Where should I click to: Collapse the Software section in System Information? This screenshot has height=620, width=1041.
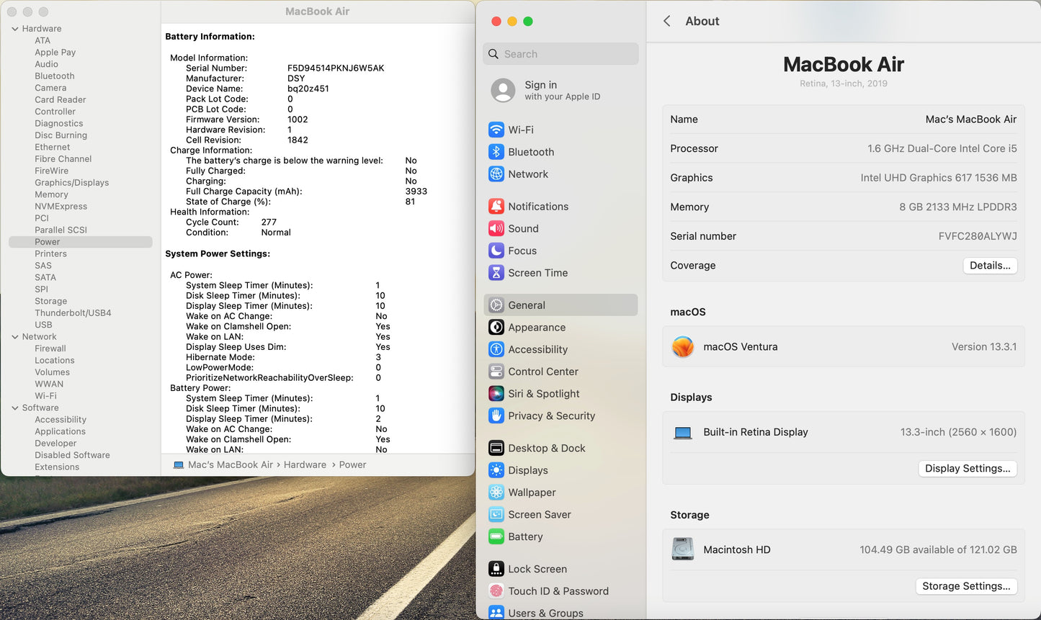(14, 408)
